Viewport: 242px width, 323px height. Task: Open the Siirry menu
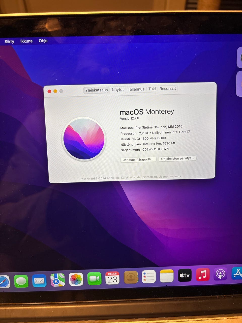pos(9,41)
